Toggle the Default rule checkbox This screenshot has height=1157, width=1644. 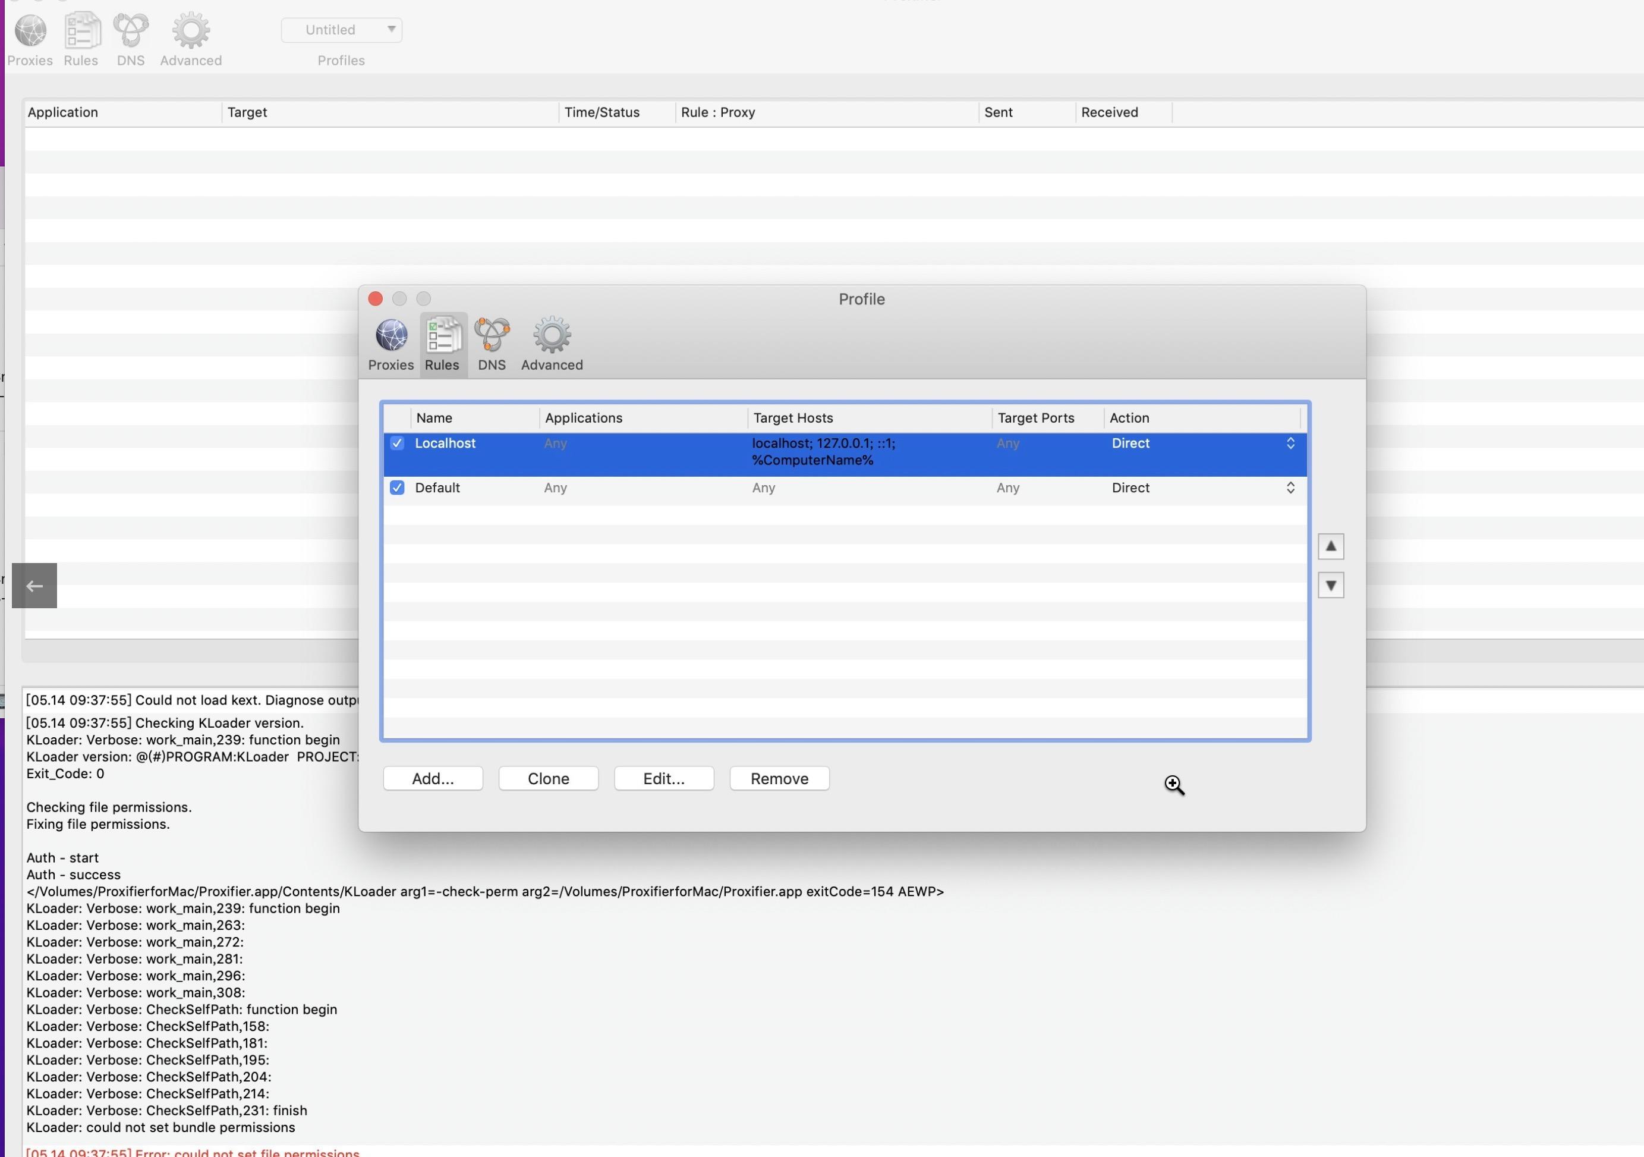[x=396, y=487]
